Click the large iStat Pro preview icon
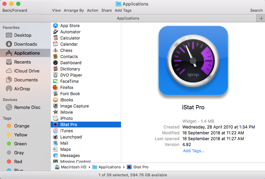Viewport: 265px width, 179px height. click(193, 61)
